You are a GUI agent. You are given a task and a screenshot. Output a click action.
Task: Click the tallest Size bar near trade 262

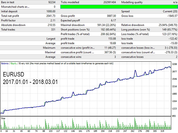tap(135, 123)
